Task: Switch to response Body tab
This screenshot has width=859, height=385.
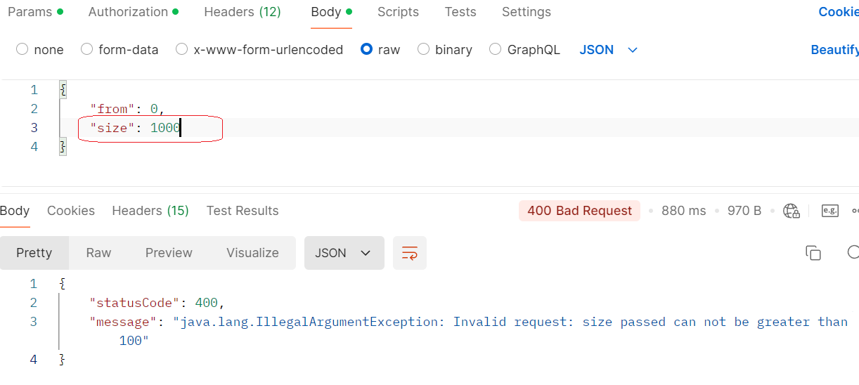Action: pos(15,211)
